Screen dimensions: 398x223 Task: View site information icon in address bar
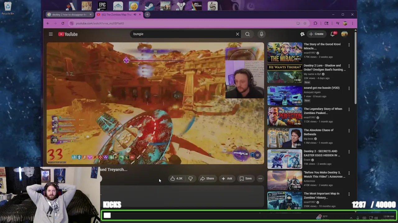(72, 23)
